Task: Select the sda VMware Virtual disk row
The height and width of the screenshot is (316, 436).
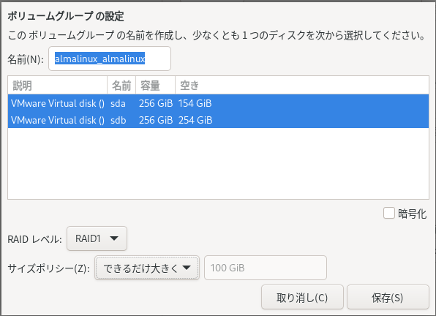Action: pyautogui.click(x=218, y=103)
